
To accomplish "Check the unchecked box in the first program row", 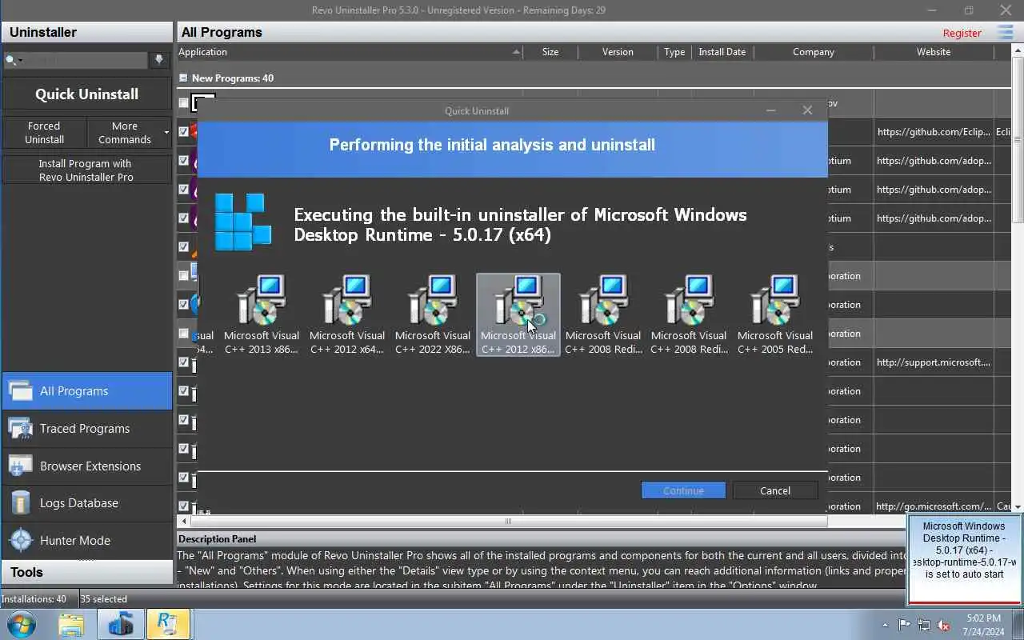I will (x=184, y=103).
